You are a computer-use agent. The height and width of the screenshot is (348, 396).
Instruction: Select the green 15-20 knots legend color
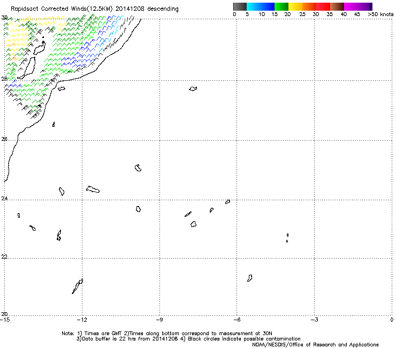pos(281,6)
